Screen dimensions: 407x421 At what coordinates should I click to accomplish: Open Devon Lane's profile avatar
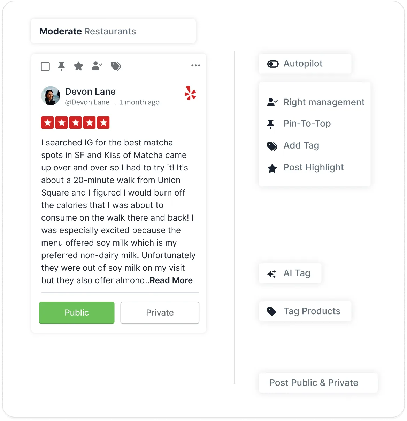pos(51,96)
